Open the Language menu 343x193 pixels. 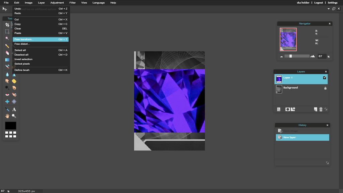99,3
